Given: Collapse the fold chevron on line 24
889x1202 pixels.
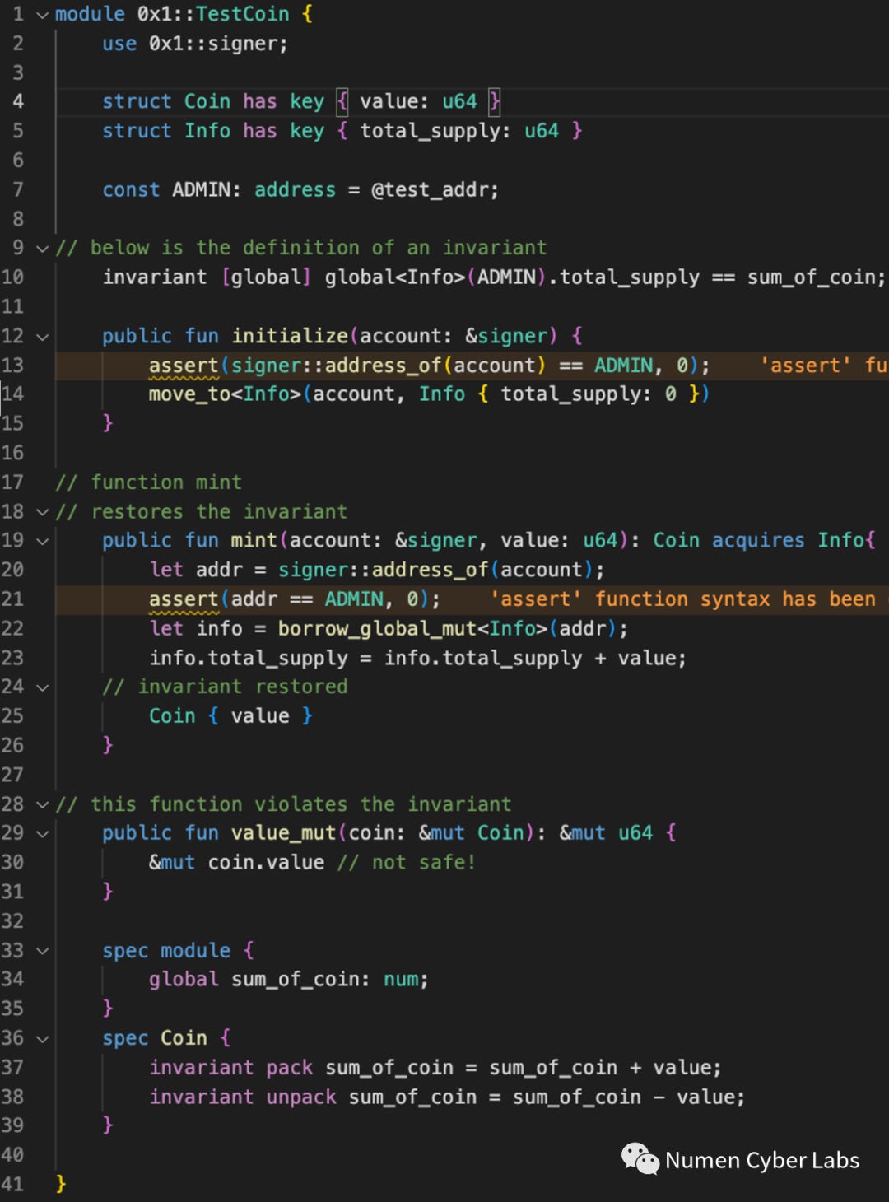Looking at the screenshot, I should pyautogui.click(x=42, y=687).
